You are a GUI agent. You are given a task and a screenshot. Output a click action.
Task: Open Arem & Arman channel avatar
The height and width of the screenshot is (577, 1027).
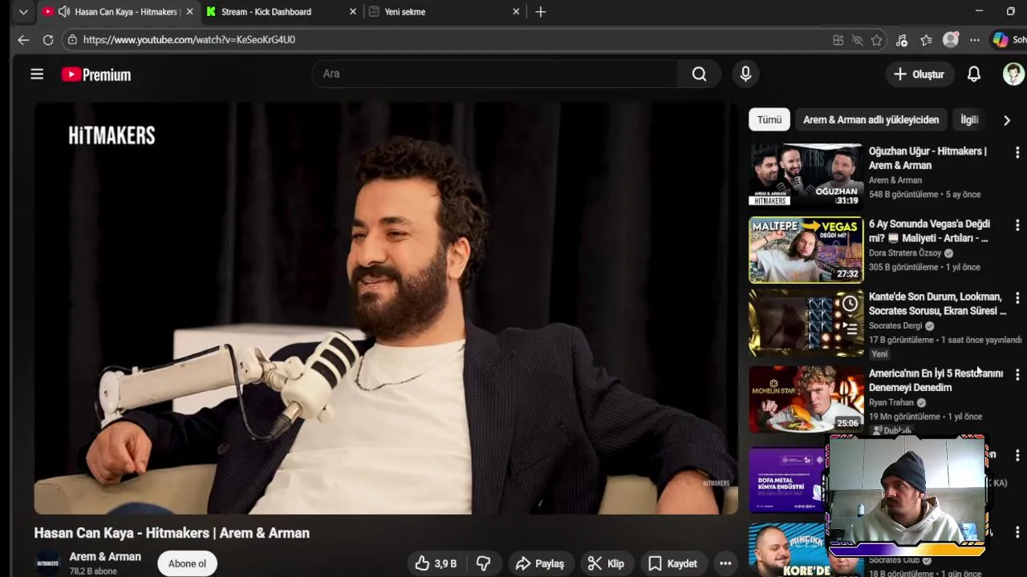tap(48, 563)
